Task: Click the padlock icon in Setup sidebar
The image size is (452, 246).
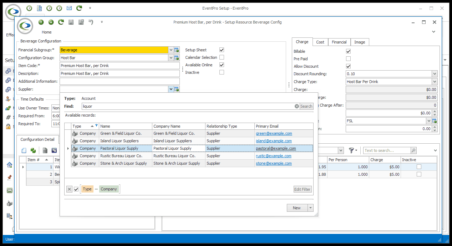Action: [8, 126]
